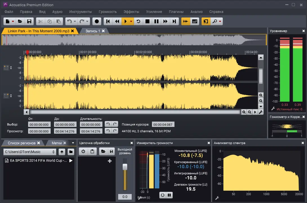The width and height of the screenshot is (307, 203).
Task: Go up one folder level
Action: (x=62, y=152)
